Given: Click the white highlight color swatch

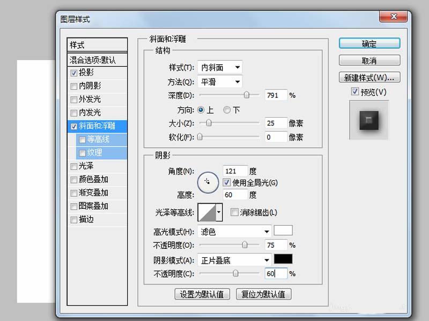Looking at the screenshot, I should point(283,230).
